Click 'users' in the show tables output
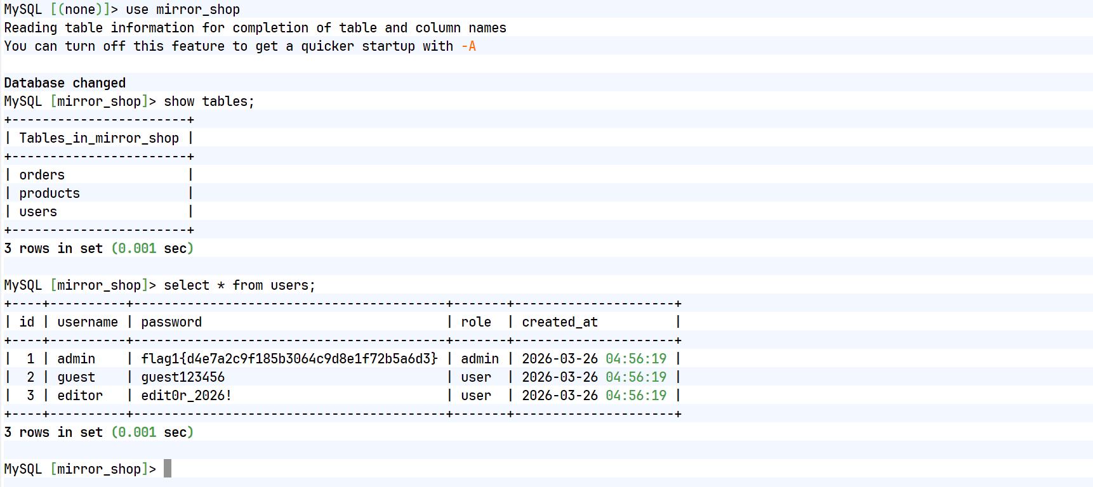The width and height of the screenshot is (1093, 487). 38,212
